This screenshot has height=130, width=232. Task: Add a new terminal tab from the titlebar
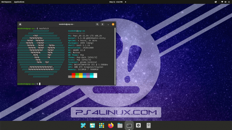coord(20,24)
